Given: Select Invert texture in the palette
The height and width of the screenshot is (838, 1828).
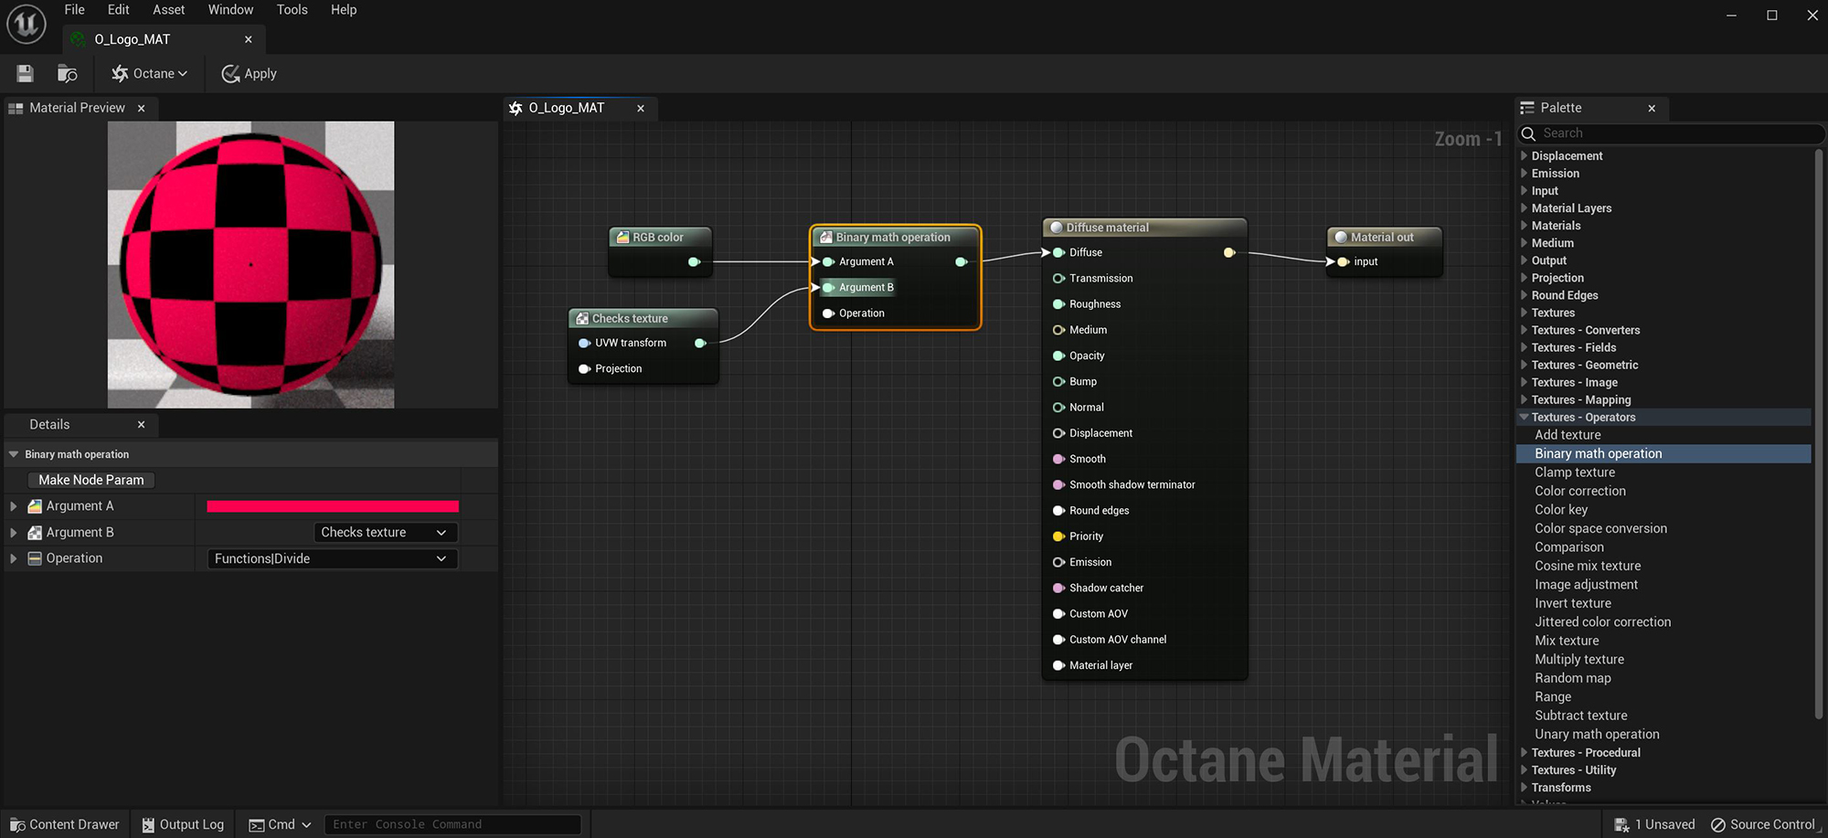Looking at the screenshot, I should (x=1573, y=603).
